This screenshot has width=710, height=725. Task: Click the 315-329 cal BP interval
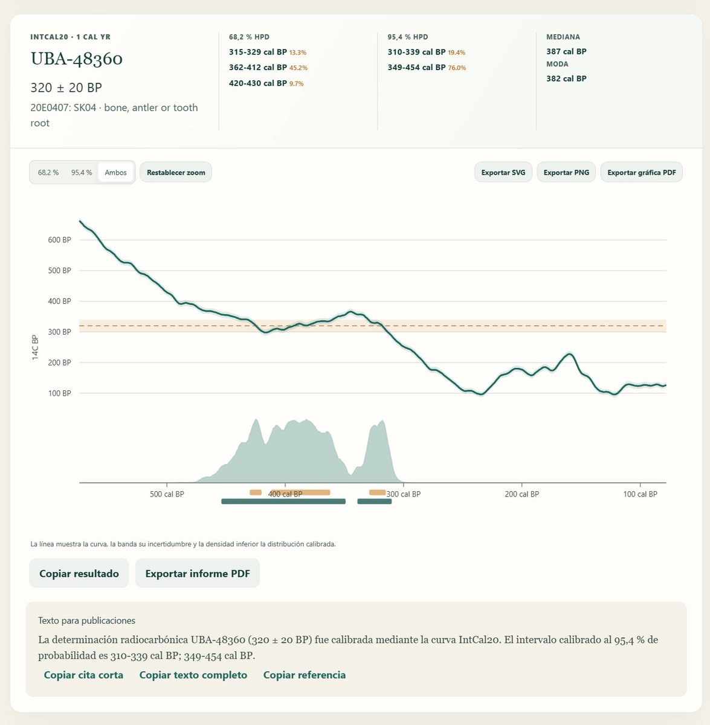point(258,52)
